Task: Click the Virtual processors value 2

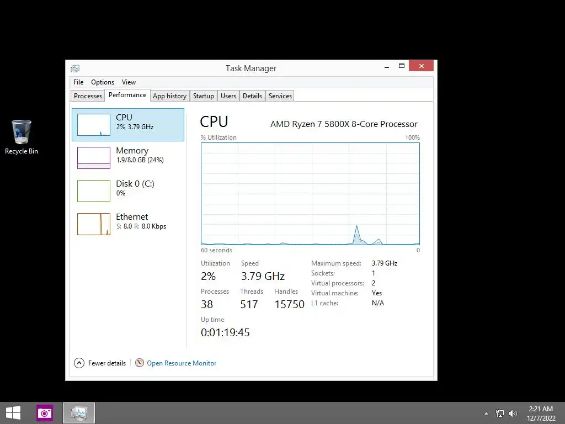Action: tap(374, 283)
